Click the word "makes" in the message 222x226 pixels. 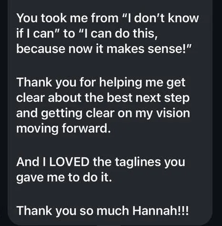coord(125,49)
